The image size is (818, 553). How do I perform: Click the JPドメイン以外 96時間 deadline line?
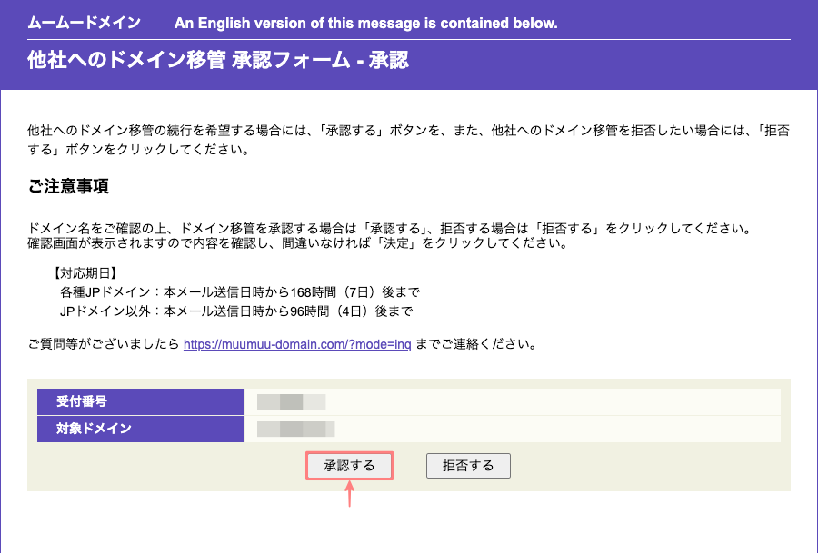[235, 311]
